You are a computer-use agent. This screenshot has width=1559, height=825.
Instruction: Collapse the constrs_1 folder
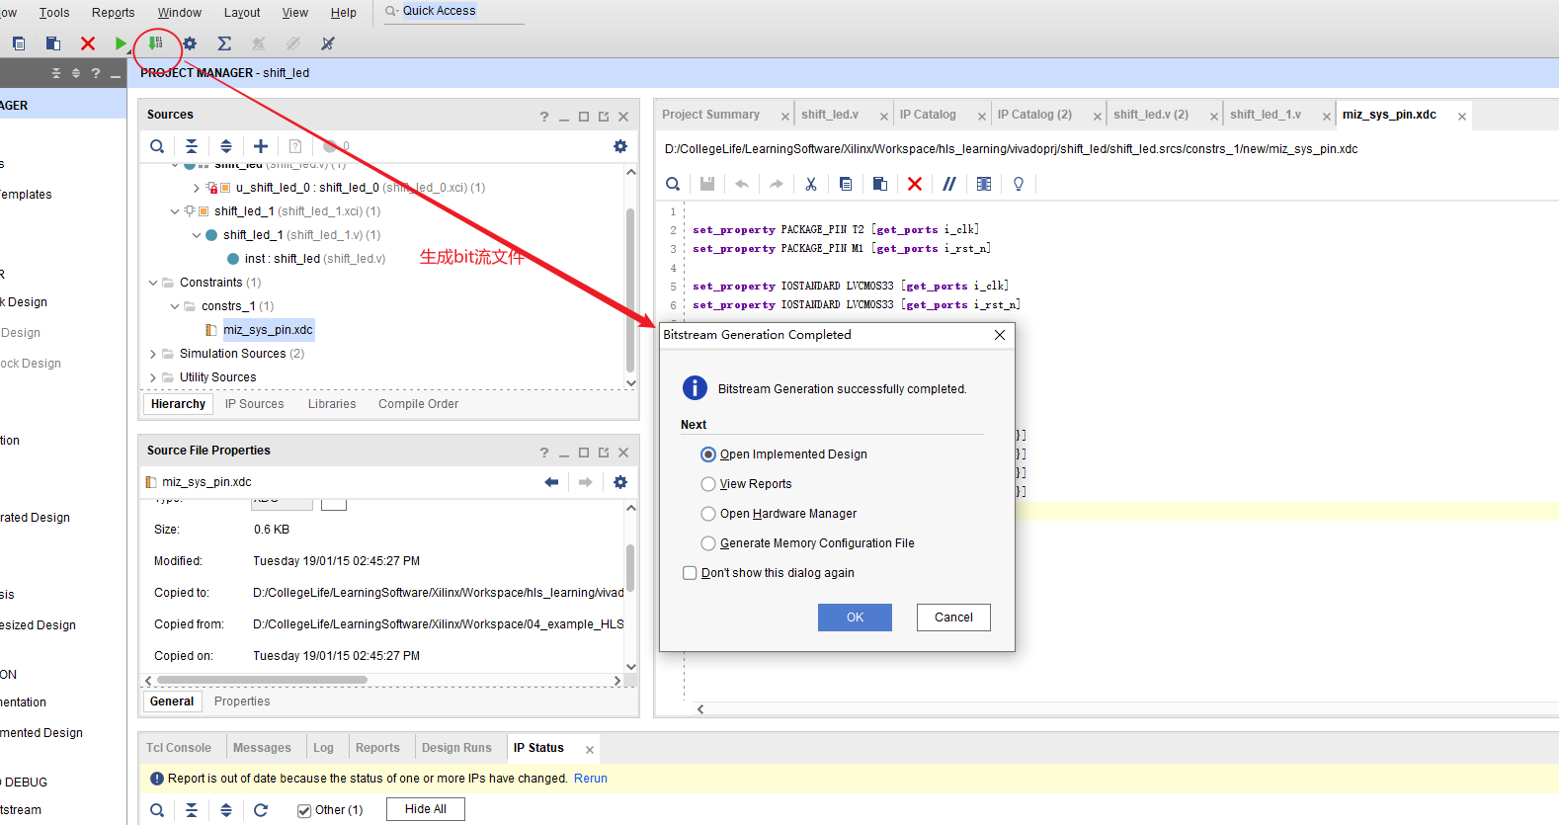175,306
